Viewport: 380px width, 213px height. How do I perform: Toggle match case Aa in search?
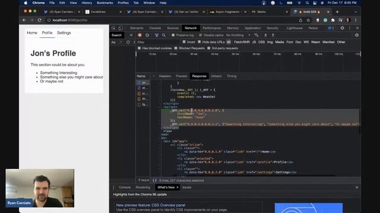click(x=113, y=42)
